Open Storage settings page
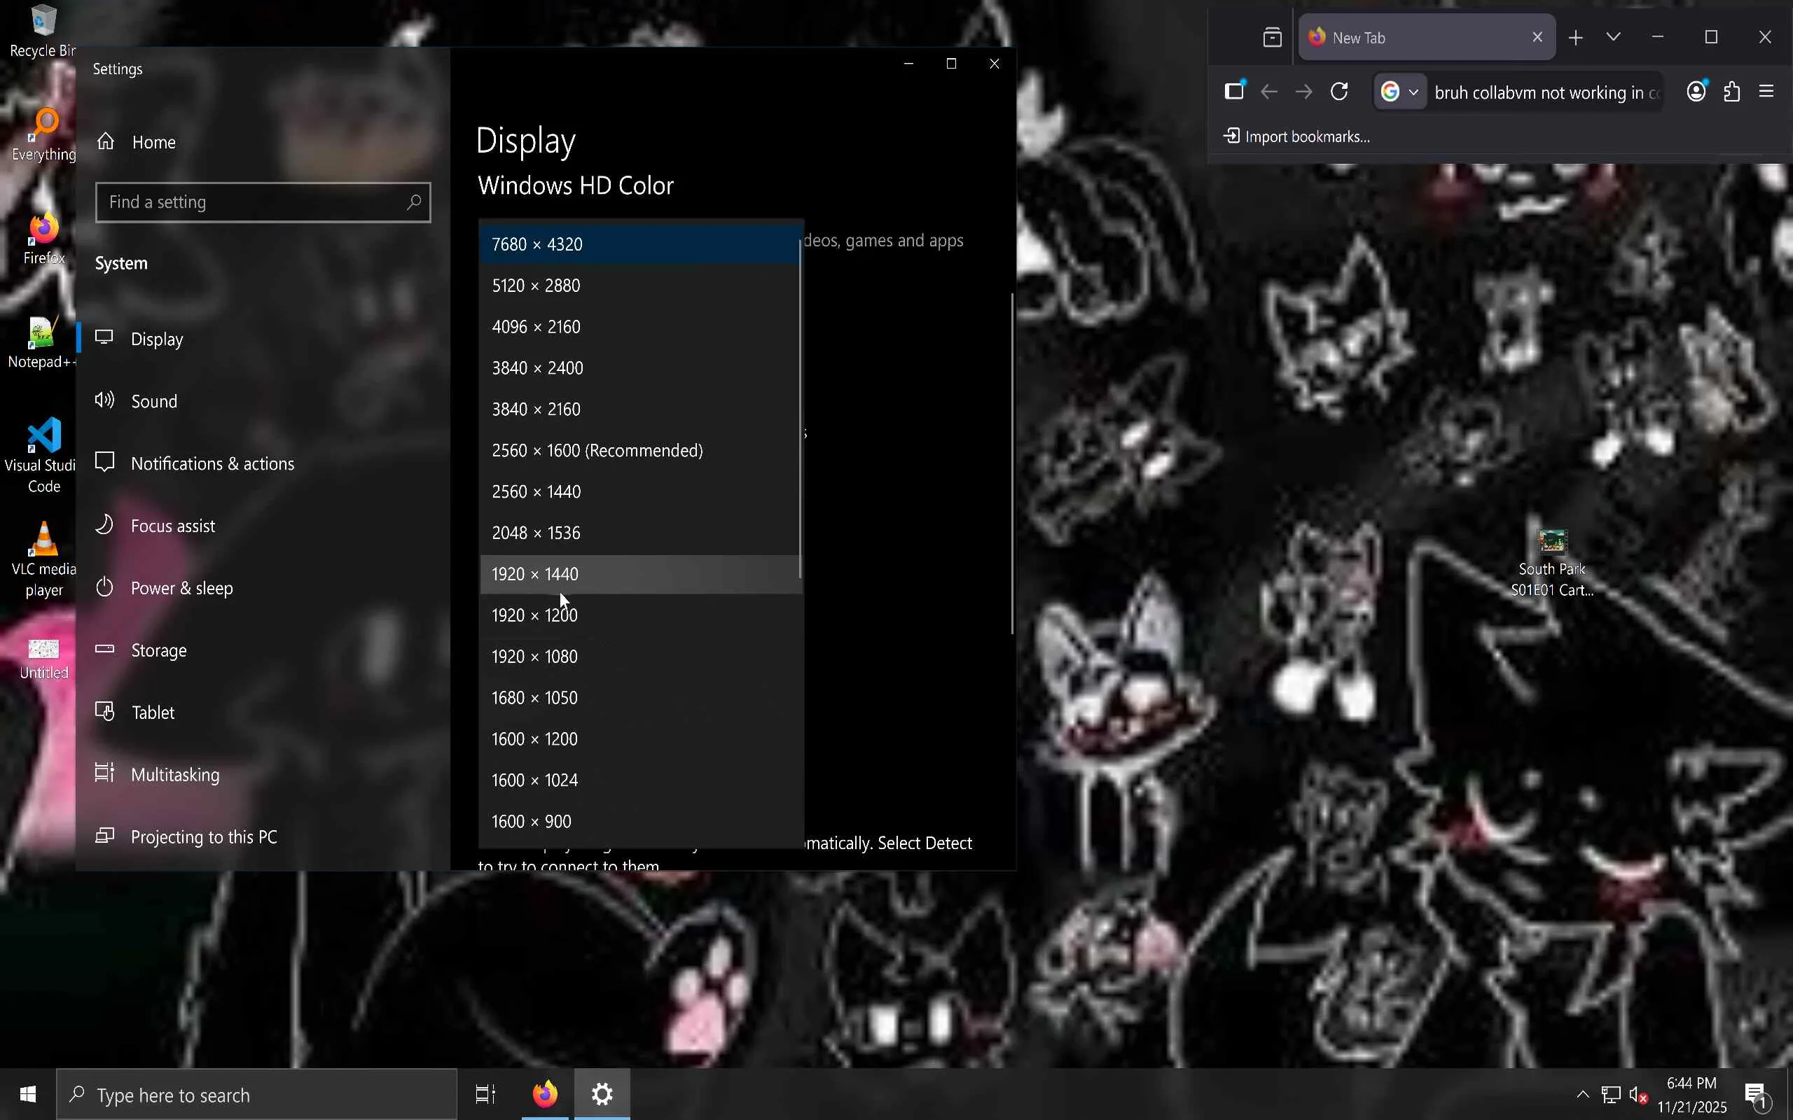 click(x=158, y=650)
